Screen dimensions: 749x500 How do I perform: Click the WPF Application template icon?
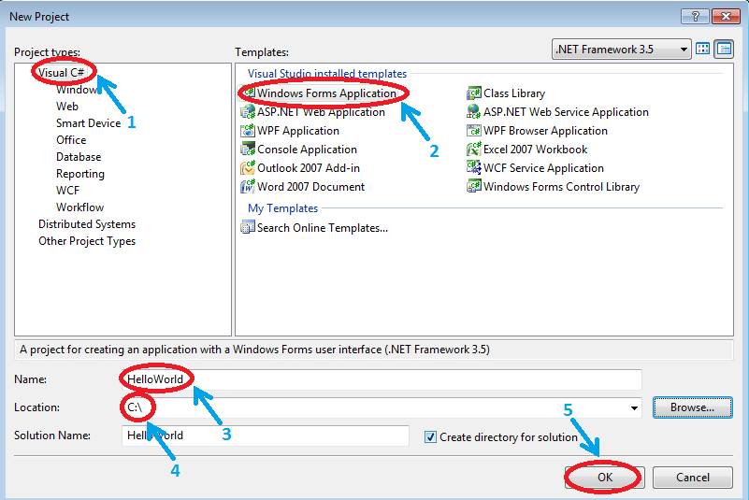click(248, 130)
